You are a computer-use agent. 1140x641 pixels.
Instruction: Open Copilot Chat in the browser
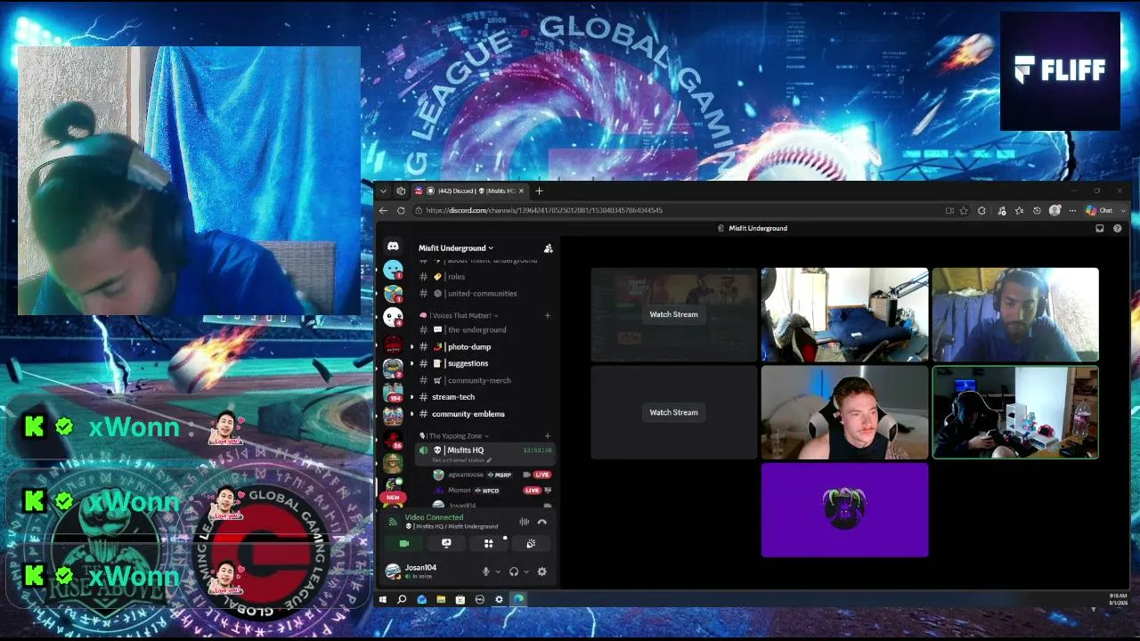(1099, 211)
